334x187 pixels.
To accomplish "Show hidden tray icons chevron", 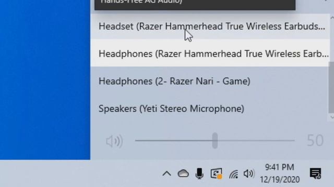I will tap(166, 174).
